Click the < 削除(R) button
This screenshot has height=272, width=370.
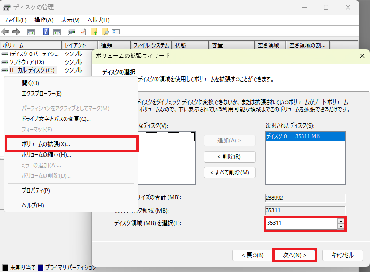point(230,157)
